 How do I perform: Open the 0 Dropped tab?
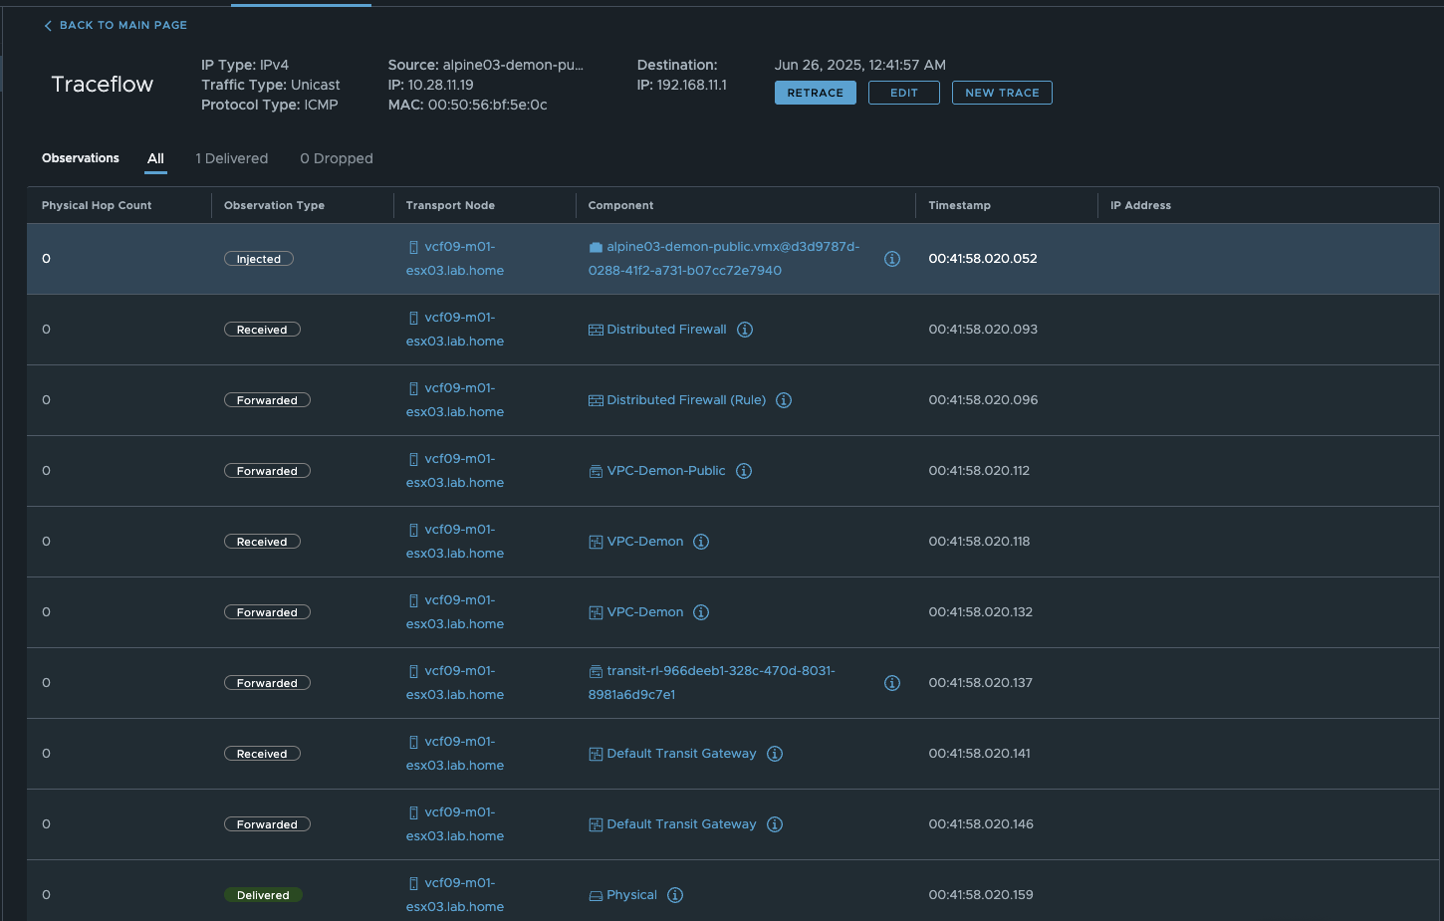click(x=337, y=158)
